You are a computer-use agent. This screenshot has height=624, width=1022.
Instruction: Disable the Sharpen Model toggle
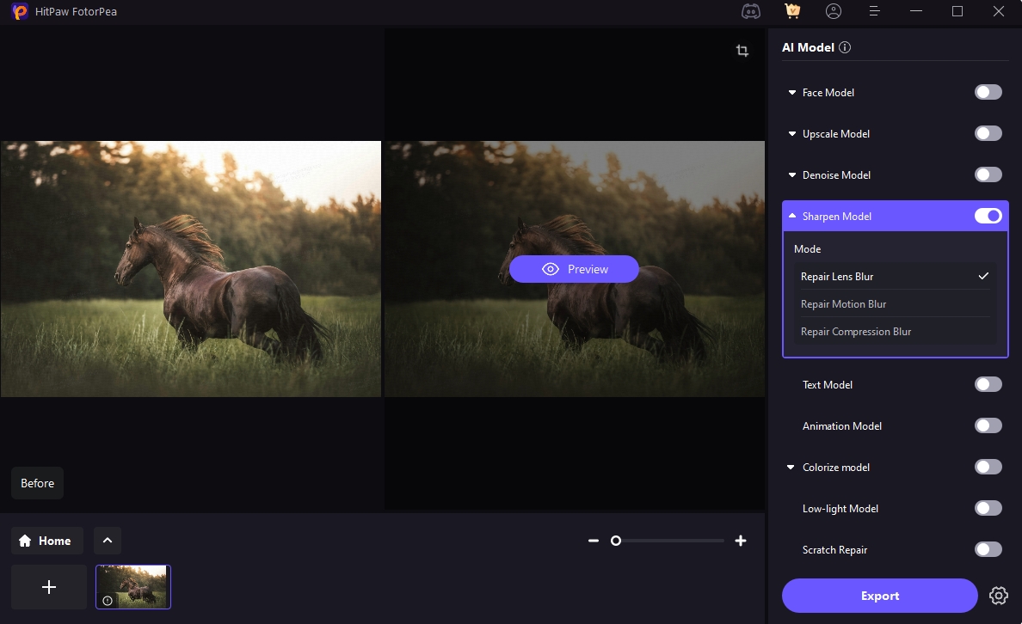[x=988, y=216]
